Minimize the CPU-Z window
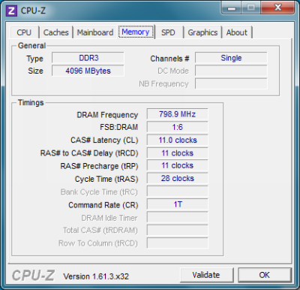The height and width of the screenshot is (290, 300). coord(232,8)
